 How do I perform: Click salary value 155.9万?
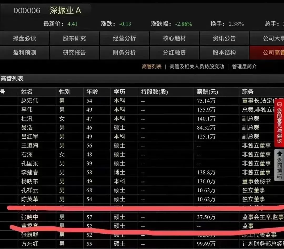coord(206,110)
